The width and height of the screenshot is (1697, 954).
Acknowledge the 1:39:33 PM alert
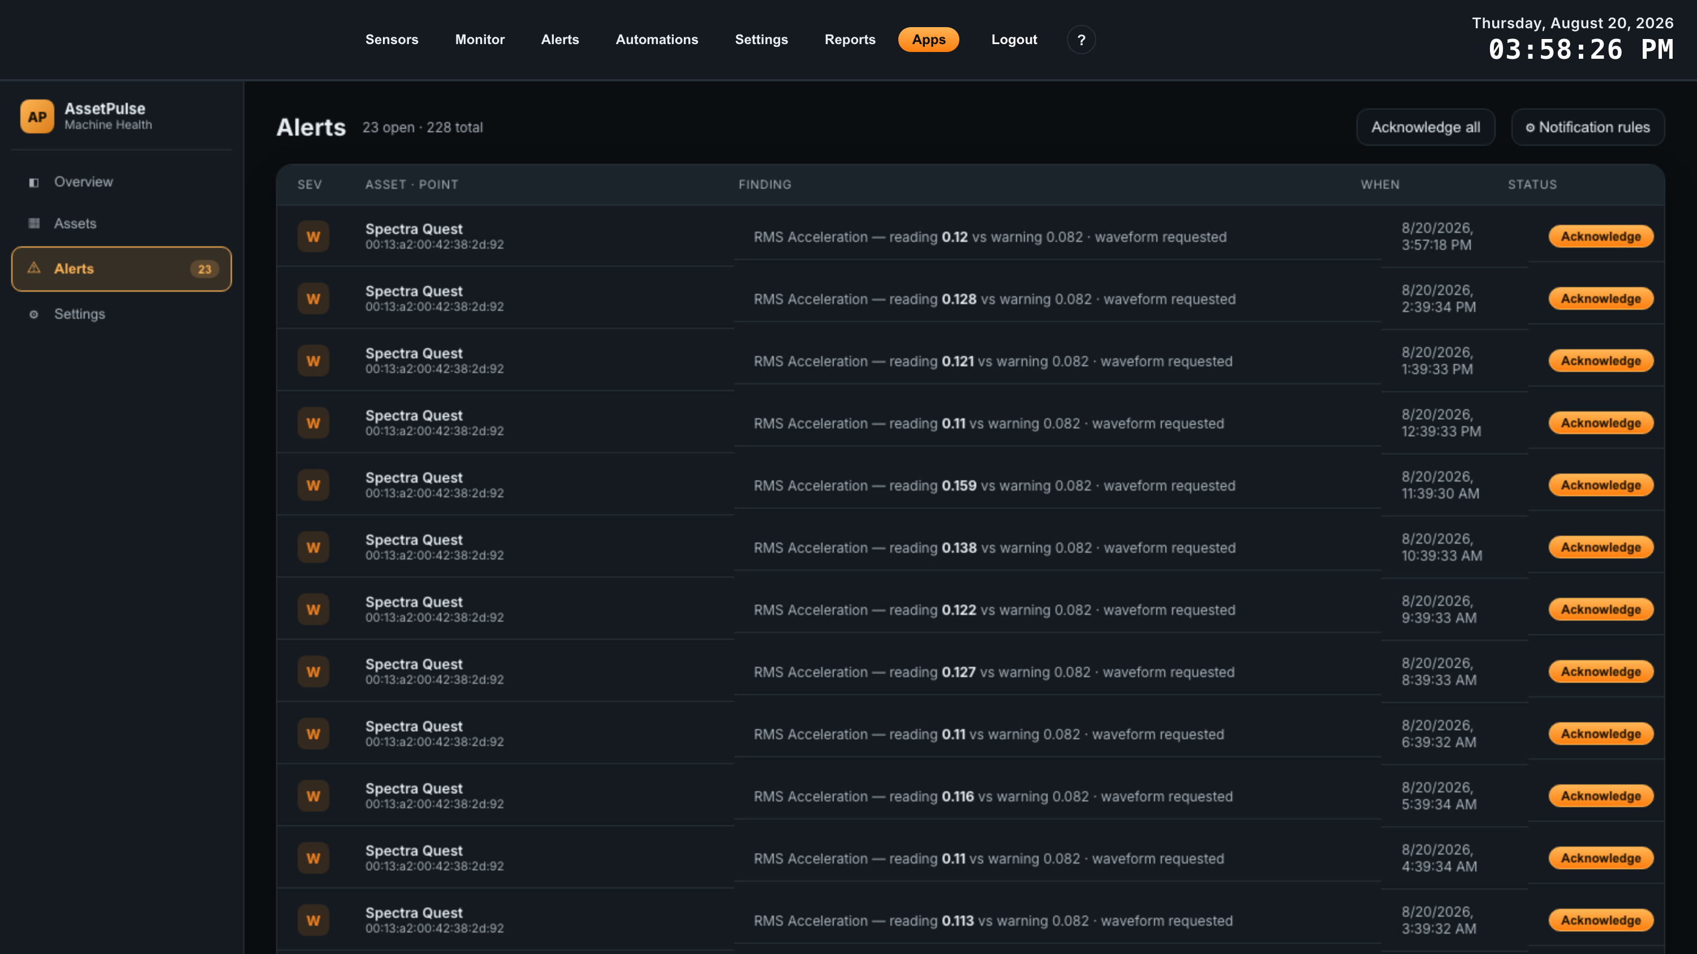click(x=1601, y=361)
